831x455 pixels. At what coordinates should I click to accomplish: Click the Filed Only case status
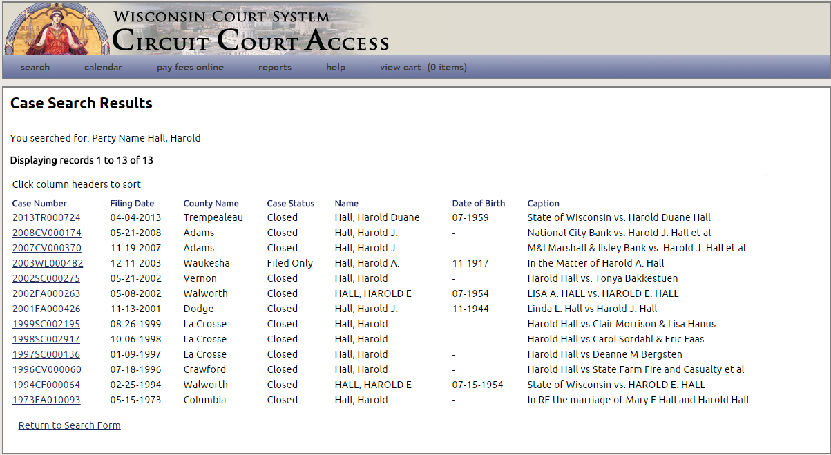click(290, 263)
